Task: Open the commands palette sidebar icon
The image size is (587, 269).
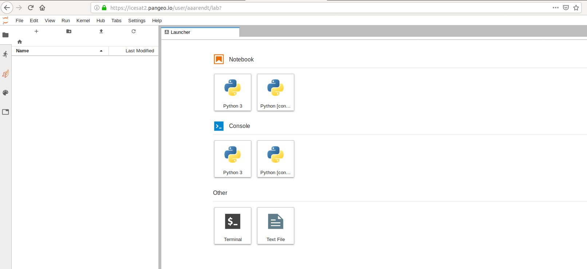Action: [5, 93]
